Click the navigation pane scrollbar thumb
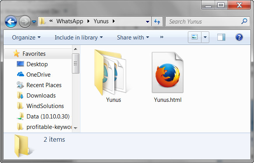The height and width of the screenshot is (163, 254). coord(75,63)
